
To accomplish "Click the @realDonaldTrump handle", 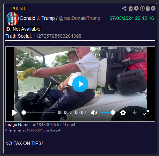I will [x=80, y=18].
